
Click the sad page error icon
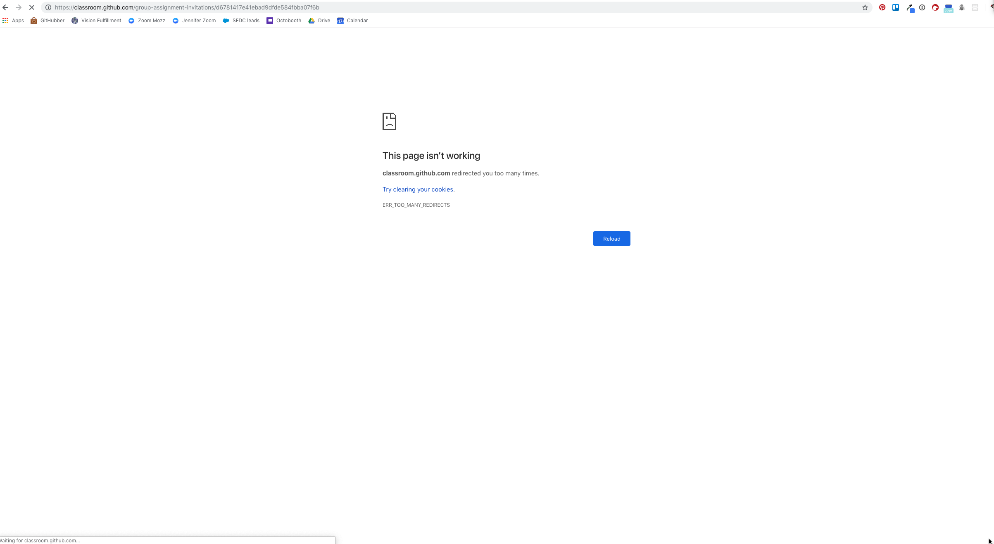click(389, 121)
